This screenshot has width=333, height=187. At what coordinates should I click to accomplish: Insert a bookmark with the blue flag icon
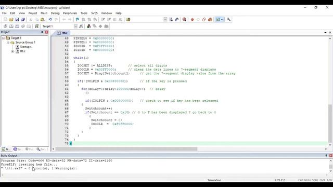tap(78, 20)
